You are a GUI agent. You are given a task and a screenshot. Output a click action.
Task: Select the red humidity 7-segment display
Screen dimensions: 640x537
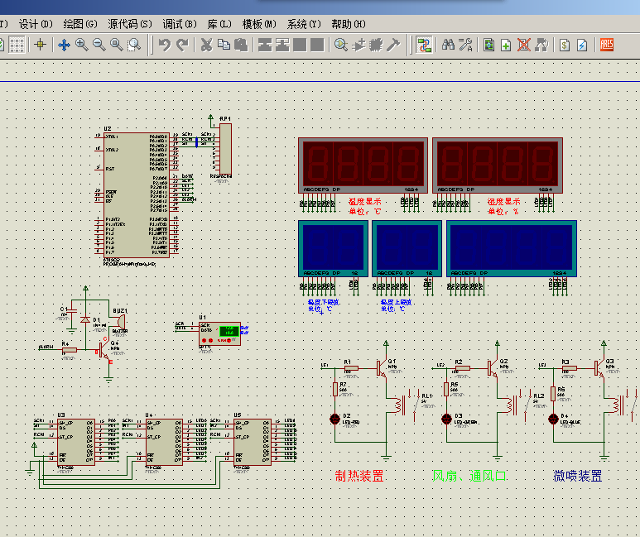[498, 165]
